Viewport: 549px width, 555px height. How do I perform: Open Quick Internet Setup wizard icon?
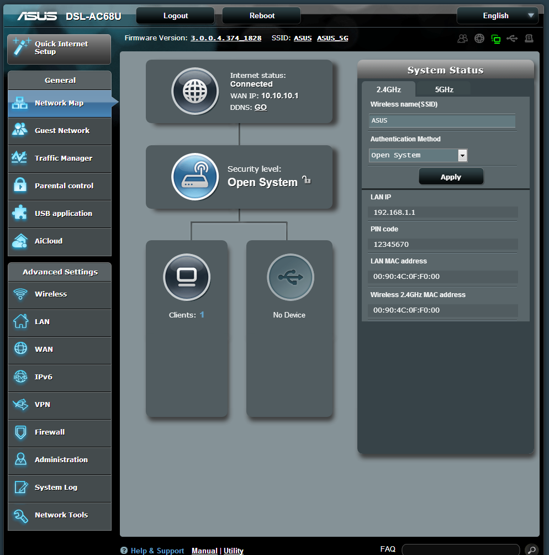21,47
